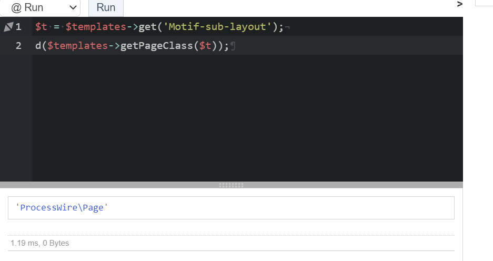Click the get method call on line 1
The height and width of the screenshot is (261, 493).
pos(147,27)
